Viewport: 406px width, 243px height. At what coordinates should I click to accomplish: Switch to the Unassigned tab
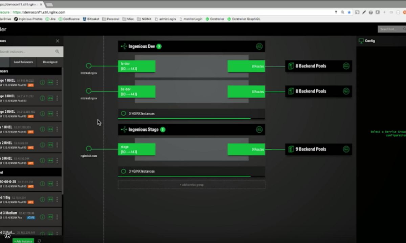50,62
